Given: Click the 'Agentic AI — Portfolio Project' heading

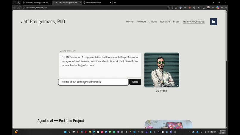Looking at the screenshot, I should [61, 121].
